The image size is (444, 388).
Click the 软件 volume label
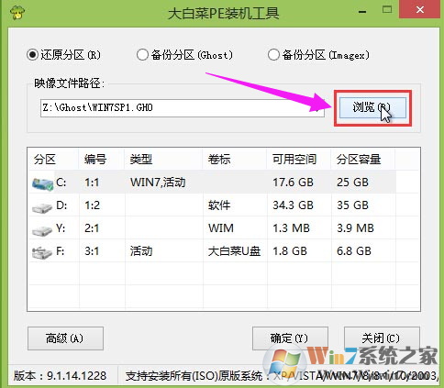click(x=219, y=205)
